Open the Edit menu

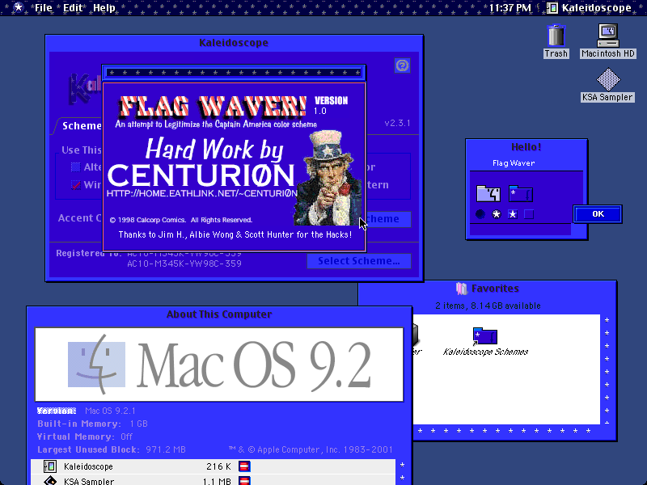(73, 8)
